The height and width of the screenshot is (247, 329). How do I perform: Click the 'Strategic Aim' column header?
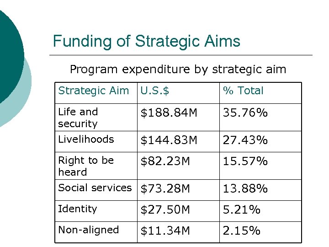(x=94, y=91)
